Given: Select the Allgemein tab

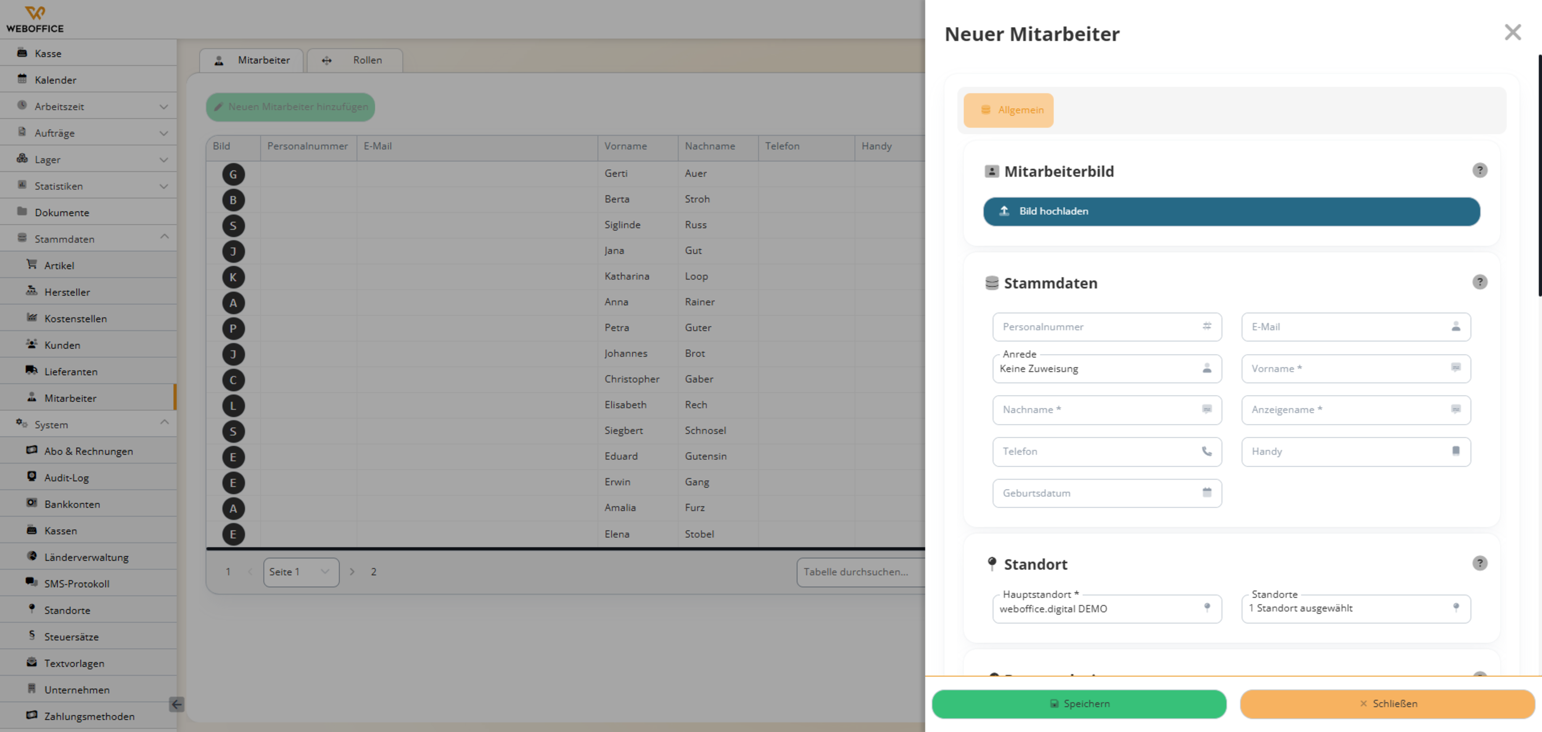Looking at the screenshot, I should (1008, 110).
